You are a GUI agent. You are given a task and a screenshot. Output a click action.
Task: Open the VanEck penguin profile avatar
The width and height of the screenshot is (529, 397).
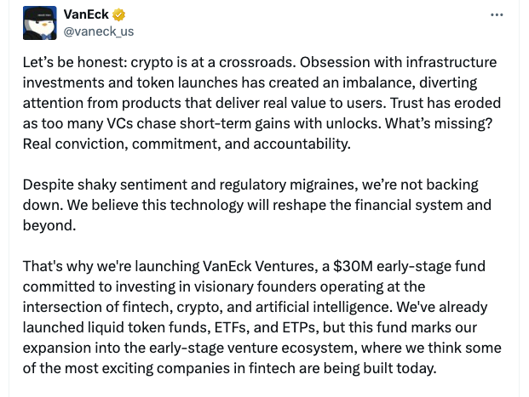pos(40,23)
